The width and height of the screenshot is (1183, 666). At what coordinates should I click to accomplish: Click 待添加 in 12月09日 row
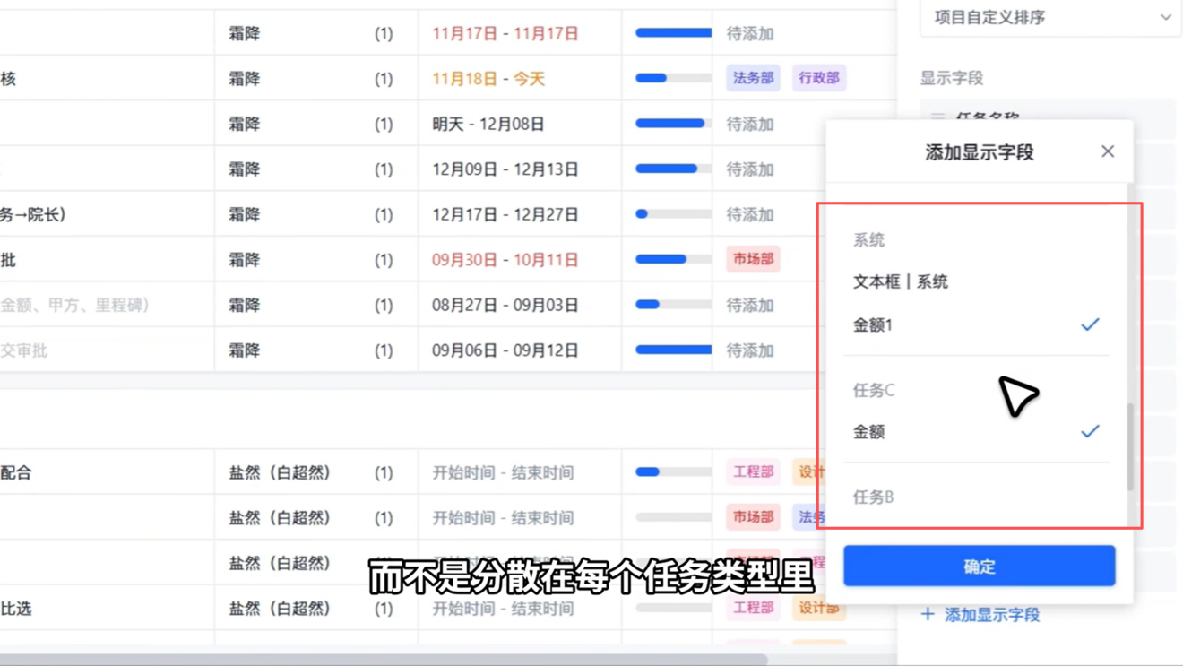click(750, 169)
